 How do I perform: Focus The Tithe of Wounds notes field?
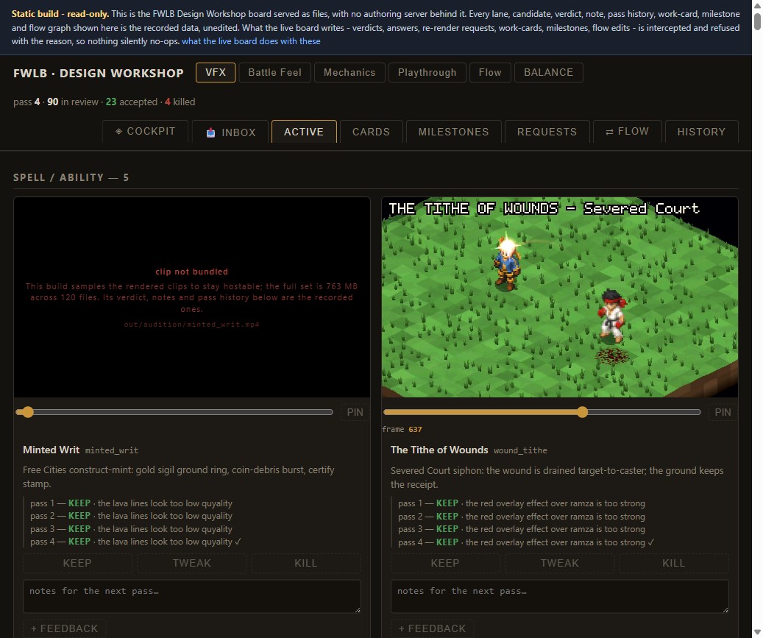click(560, 596)
